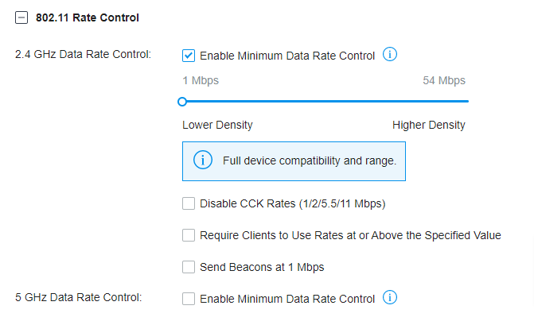Image resolution: width=534 pixels, height=321 pixels.
Task: Click the 802.11 Rate Control heading text
Action: pyautogui.click(x=88, y=17)
